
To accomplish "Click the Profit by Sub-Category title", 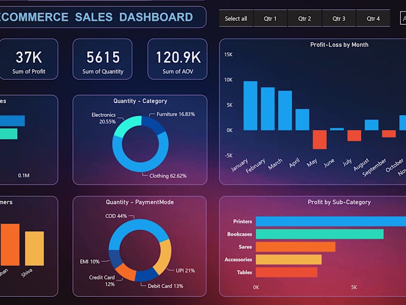I will 339,202.
